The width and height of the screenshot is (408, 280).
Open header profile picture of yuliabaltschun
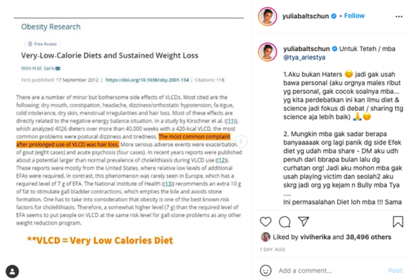click(x=268, y=17)
